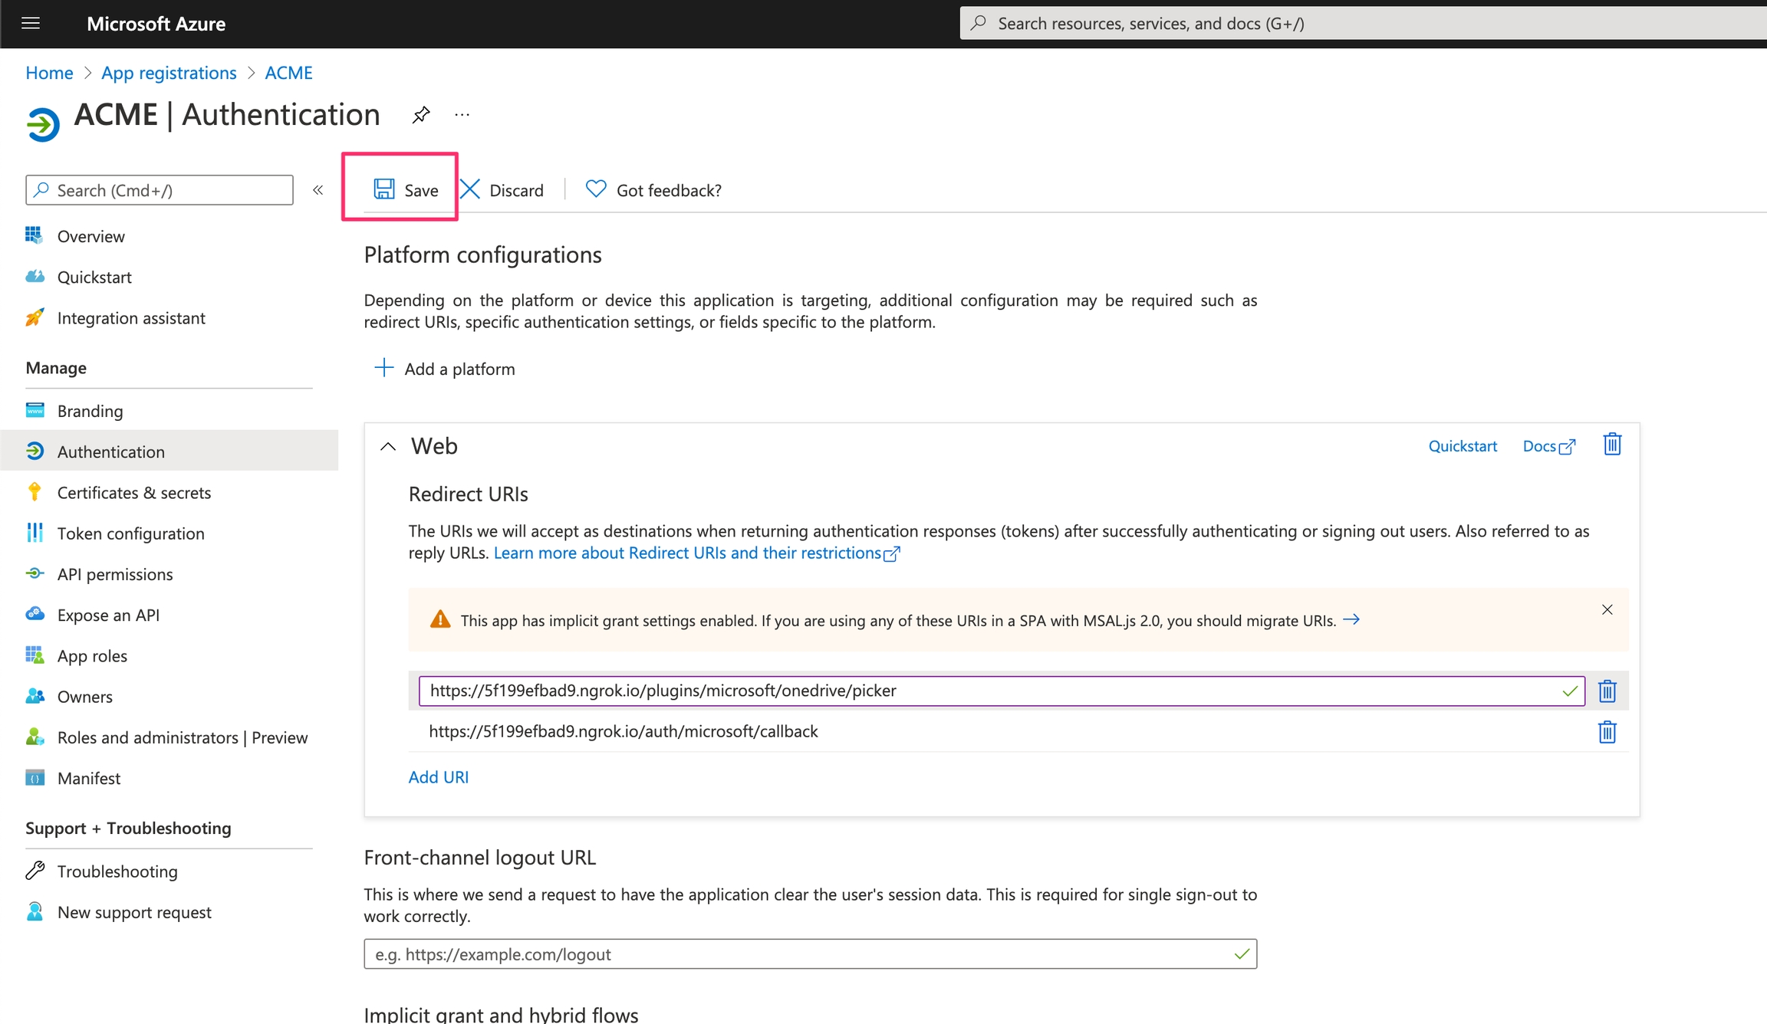Open the more options ellipsis
The image size is (1767, 1024).
coord(462,115)
